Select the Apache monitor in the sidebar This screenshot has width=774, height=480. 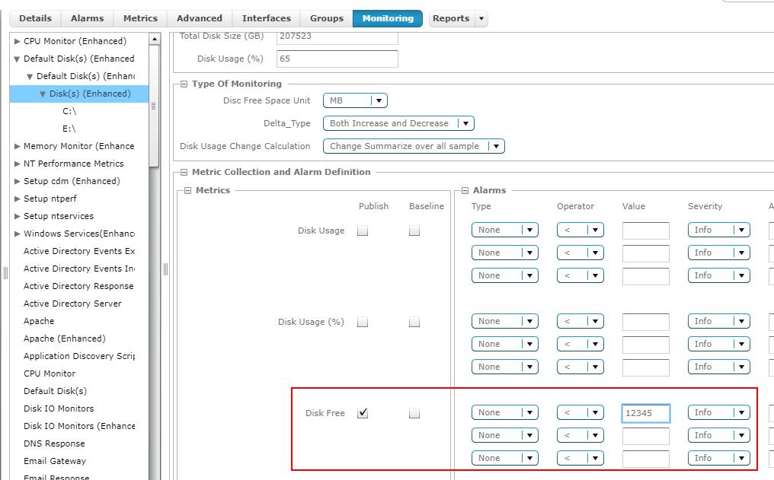click(x=39, y=321)
